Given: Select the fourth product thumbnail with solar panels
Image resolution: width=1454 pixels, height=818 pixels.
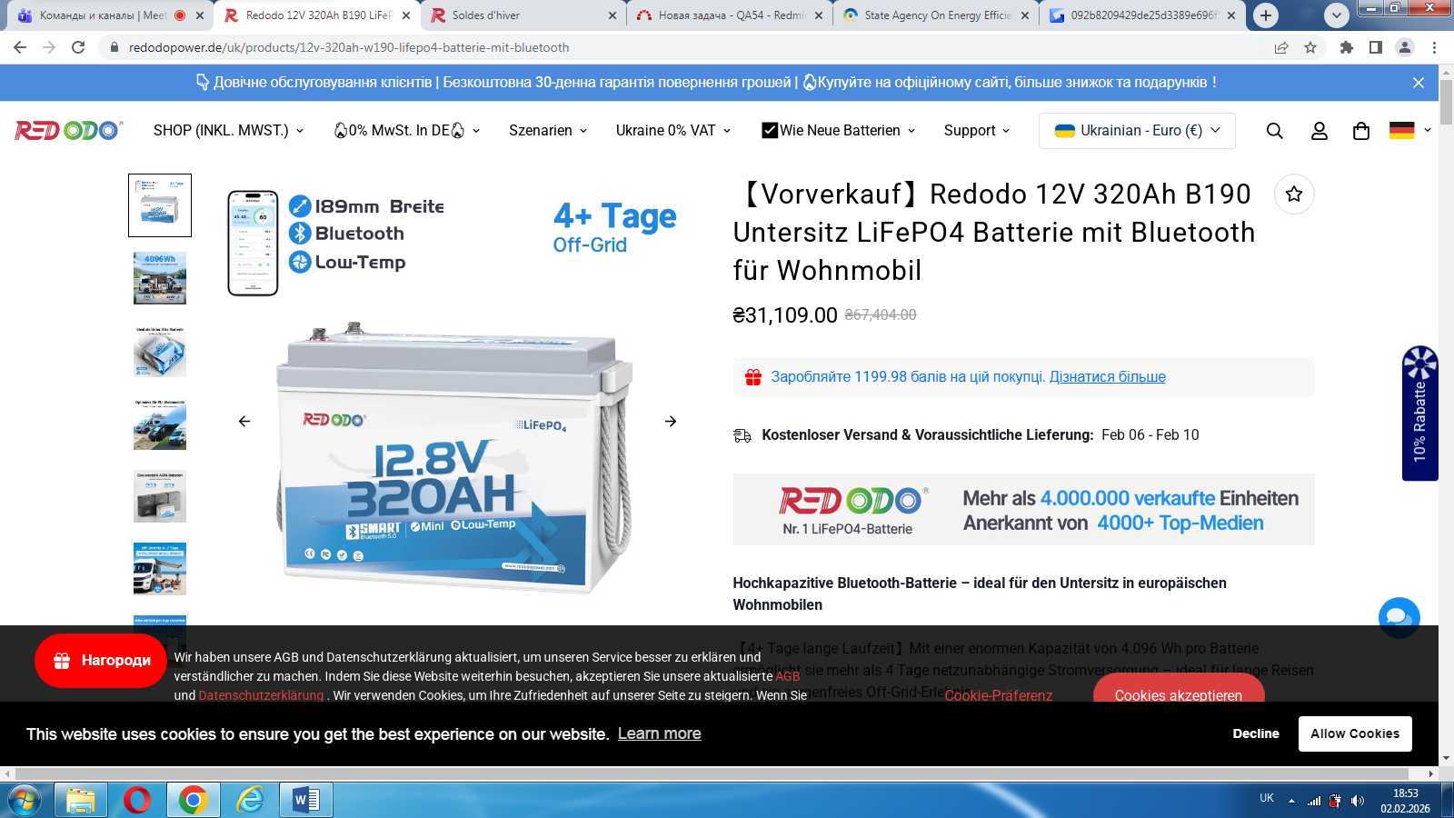Looking at the screenshot, I should (160, 424).
